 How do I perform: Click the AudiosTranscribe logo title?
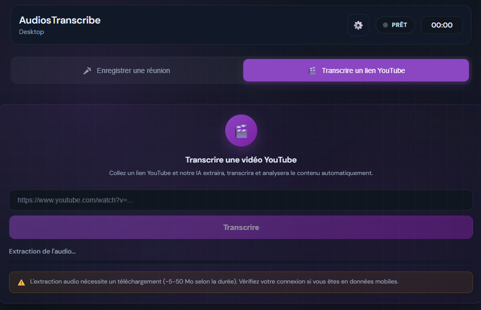point(60,20)
